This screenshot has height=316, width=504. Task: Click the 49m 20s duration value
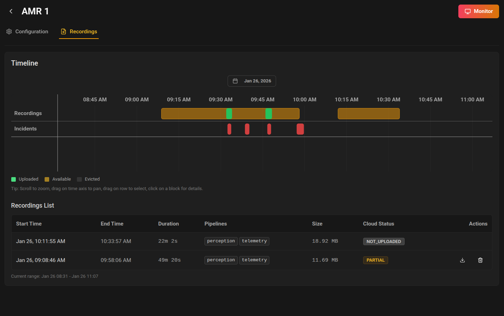(x=169, y=260)
